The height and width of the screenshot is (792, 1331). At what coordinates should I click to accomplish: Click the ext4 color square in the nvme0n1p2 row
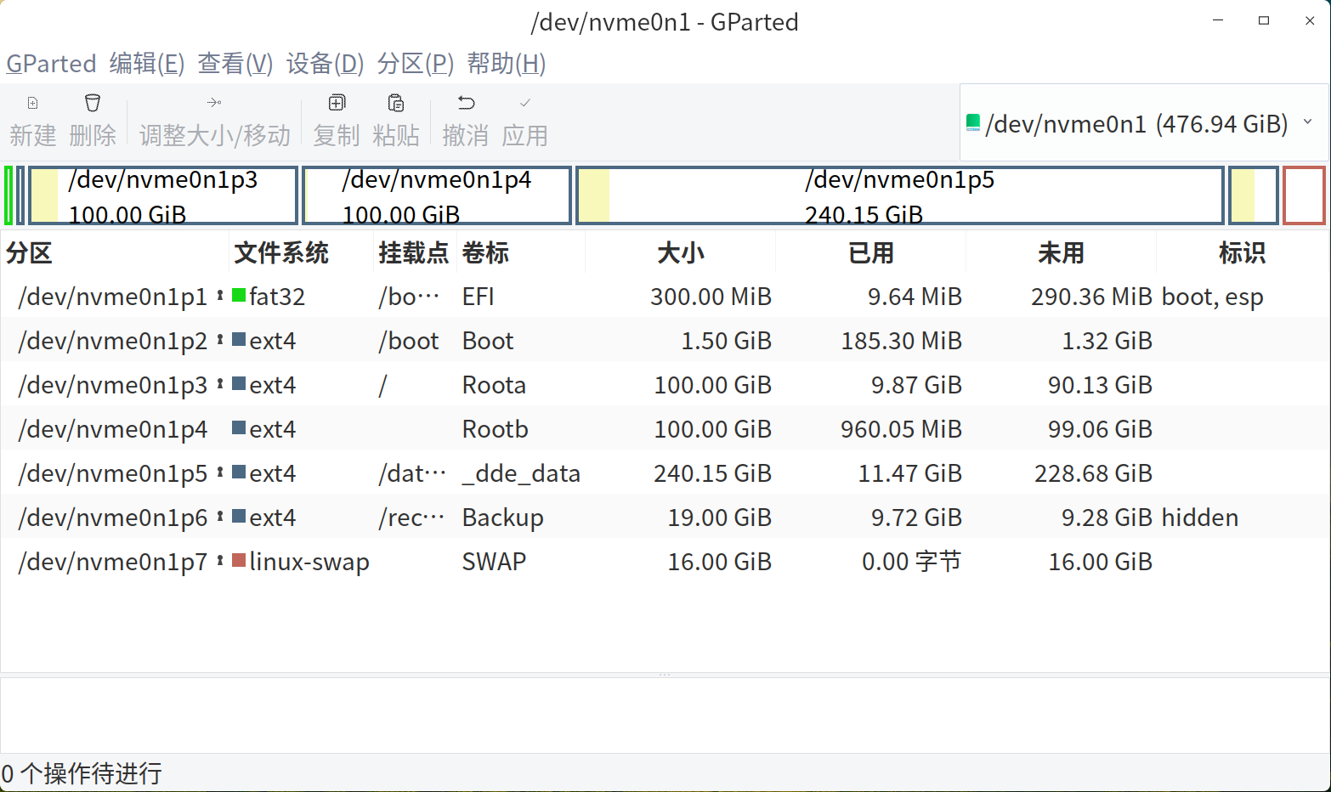pos(239,340)
